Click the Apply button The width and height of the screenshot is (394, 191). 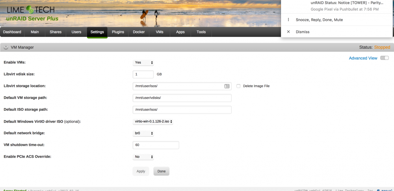pyautogui.click(x=141, y=171)
